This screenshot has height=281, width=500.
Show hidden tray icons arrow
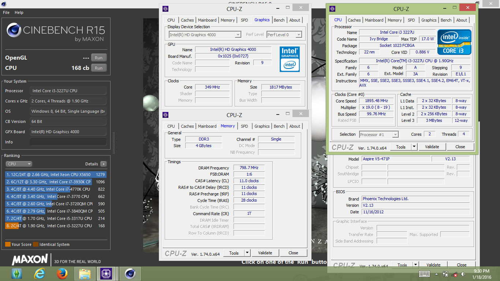click(x=437, y=274)
